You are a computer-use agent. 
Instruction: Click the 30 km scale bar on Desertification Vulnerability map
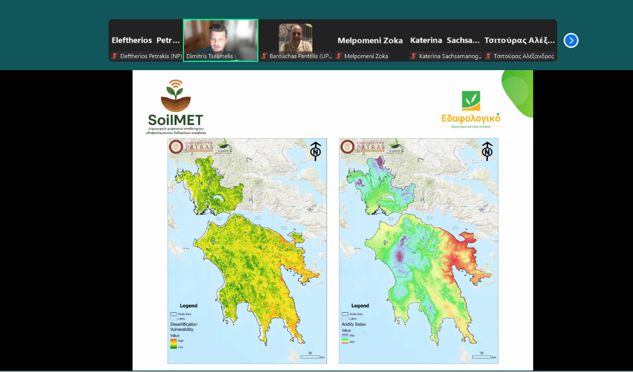(312, 356)
